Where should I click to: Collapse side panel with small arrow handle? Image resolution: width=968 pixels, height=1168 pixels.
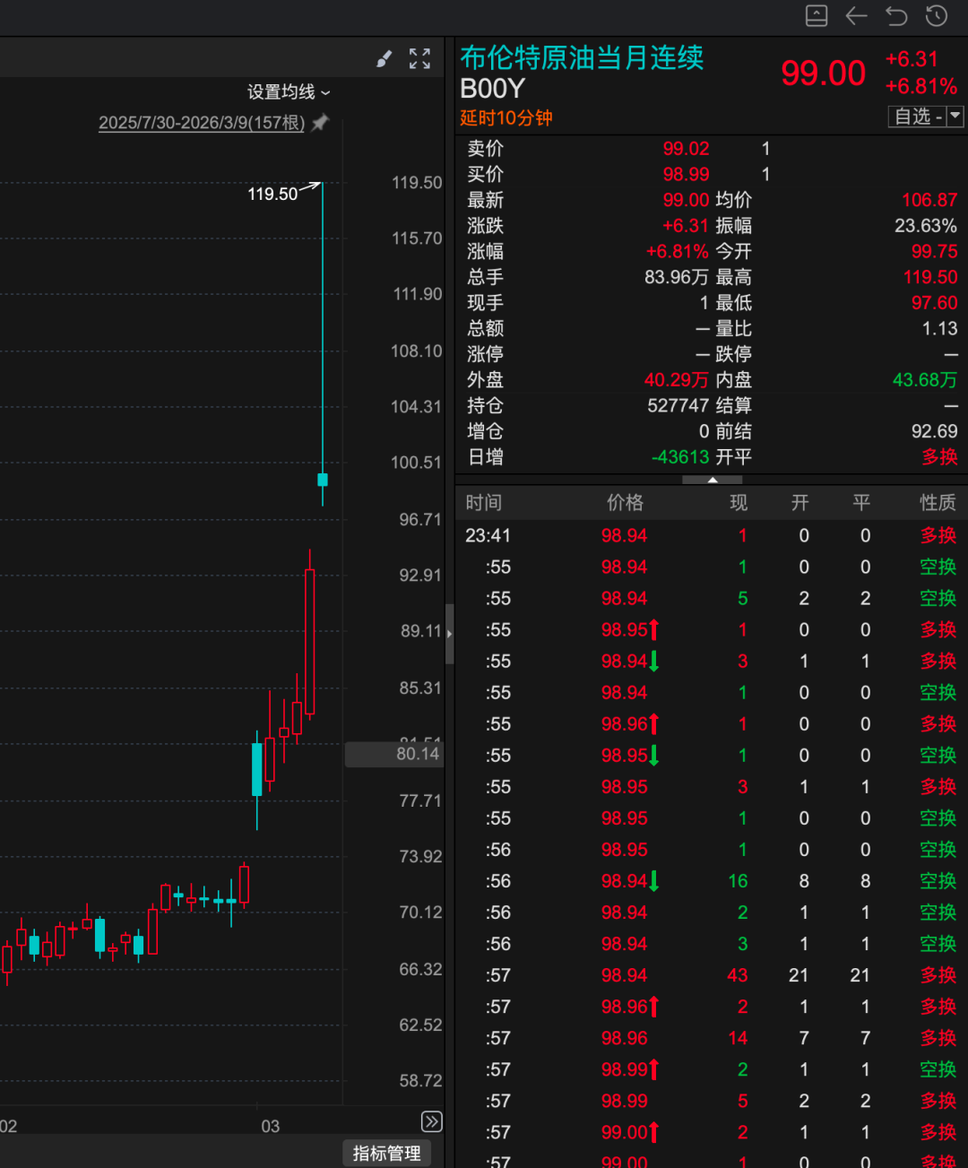(x=449, y=633)
